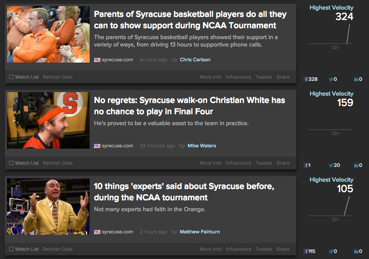Click the Refresh Data link on the first article
369x259 pixels.
tap(58, 77)
